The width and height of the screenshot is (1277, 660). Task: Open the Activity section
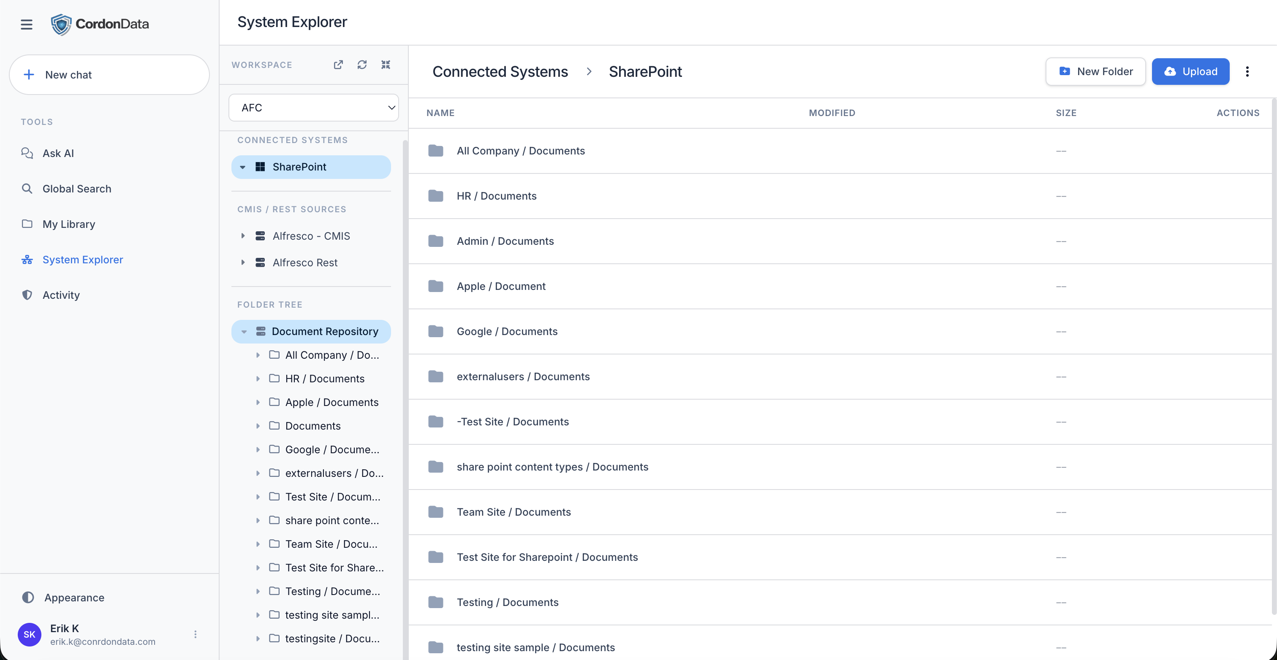(61, 295)
